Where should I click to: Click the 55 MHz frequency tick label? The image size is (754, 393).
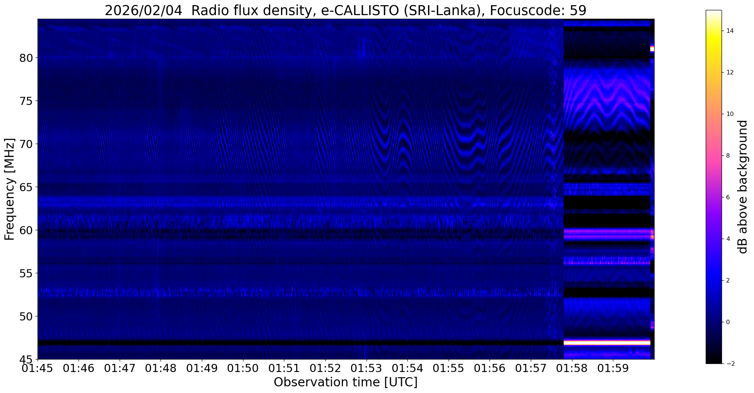[26, 273]
